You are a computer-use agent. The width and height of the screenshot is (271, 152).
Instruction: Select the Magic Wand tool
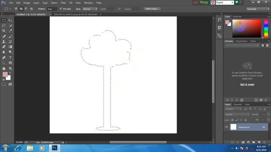click(x=10, y=25)
